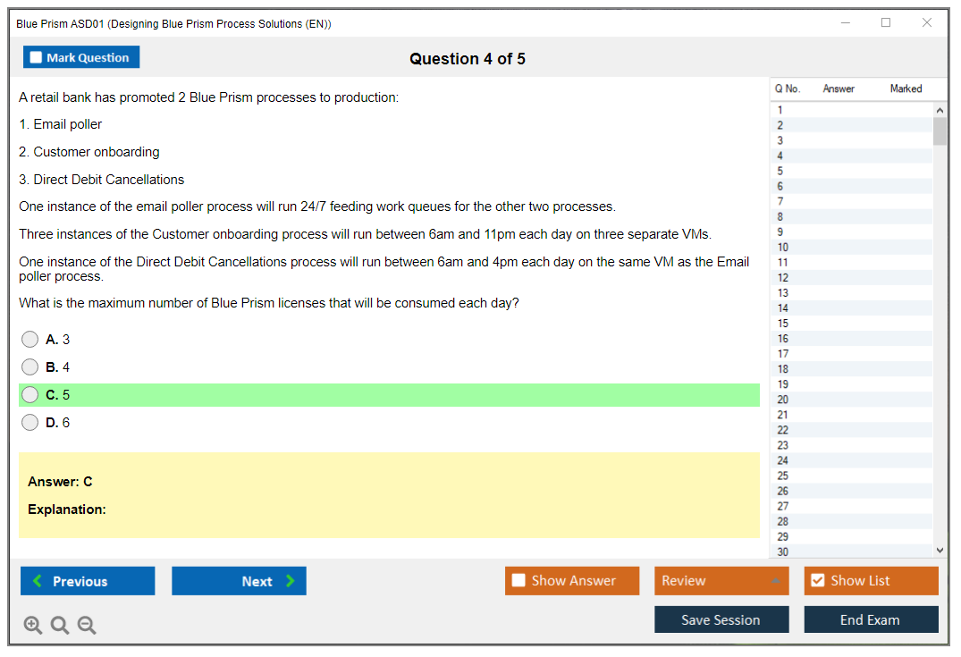The image size is (961, 657).
Task: Click the zoom out magnifier icon
Action: tap(87, 626)
